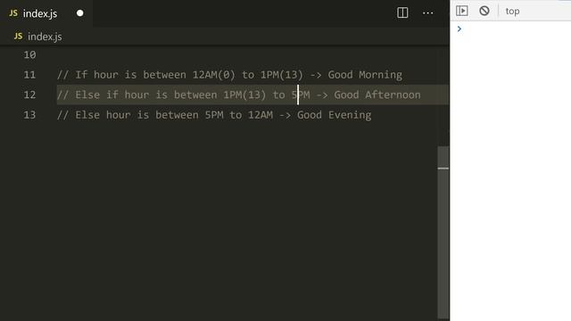
Task: Split the editor right
Action: 402,12
